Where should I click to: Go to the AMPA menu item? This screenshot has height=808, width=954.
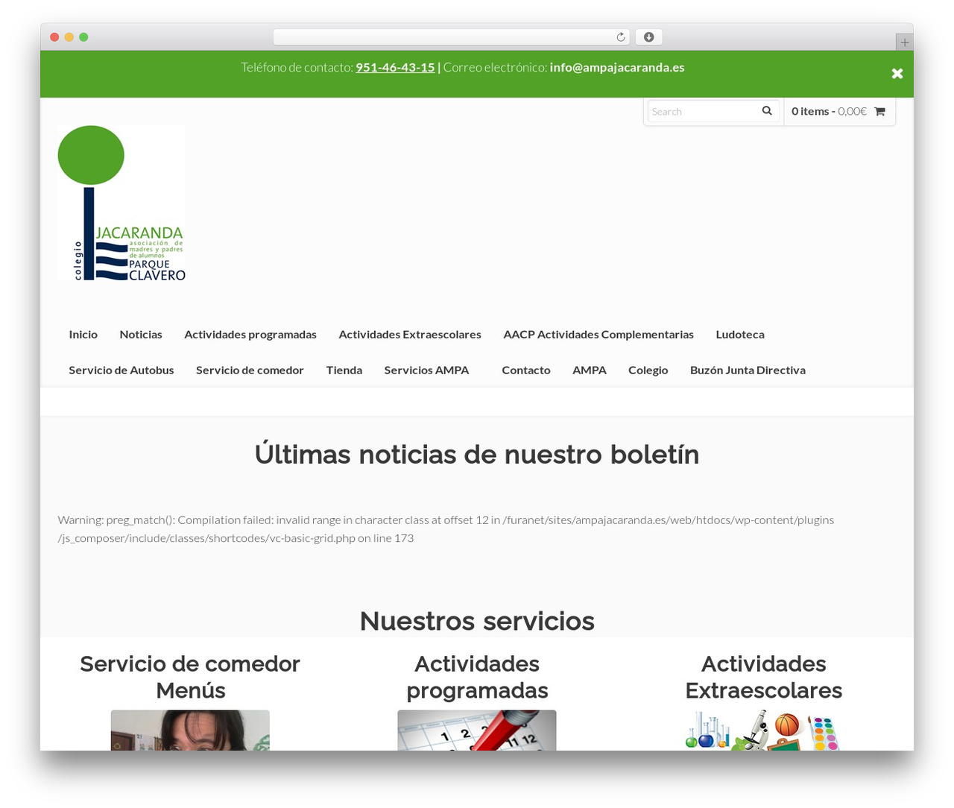[x=590, y=370]
